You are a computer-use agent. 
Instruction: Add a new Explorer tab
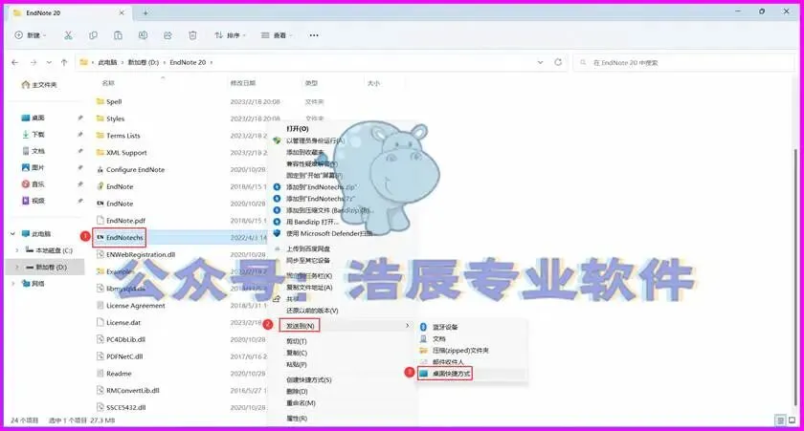coord(145,12)
